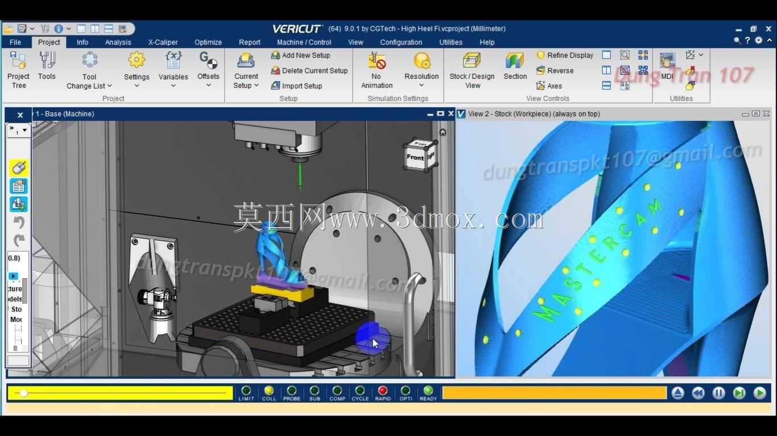Expand the Offsets dropdown arrow
This screenshot has height=436, width=777.
(208, 86)
